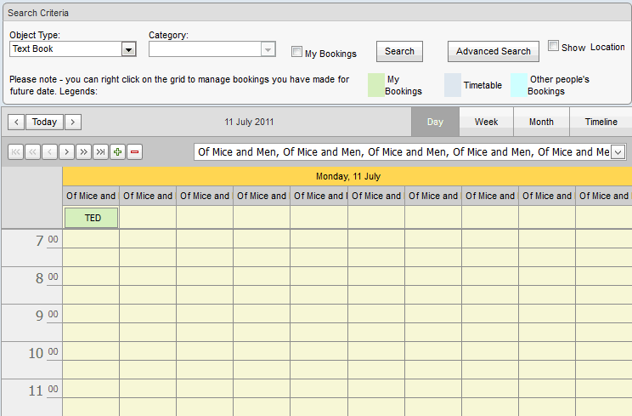Click 11 July 2011 date label

[x=249, y=122]
